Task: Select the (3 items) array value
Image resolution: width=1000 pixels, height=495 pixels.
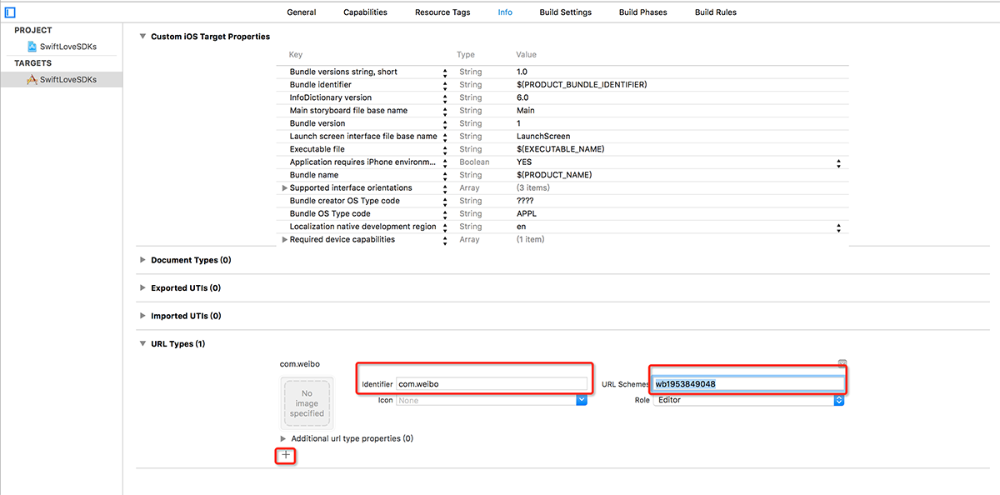Action: tap(534, 188)
